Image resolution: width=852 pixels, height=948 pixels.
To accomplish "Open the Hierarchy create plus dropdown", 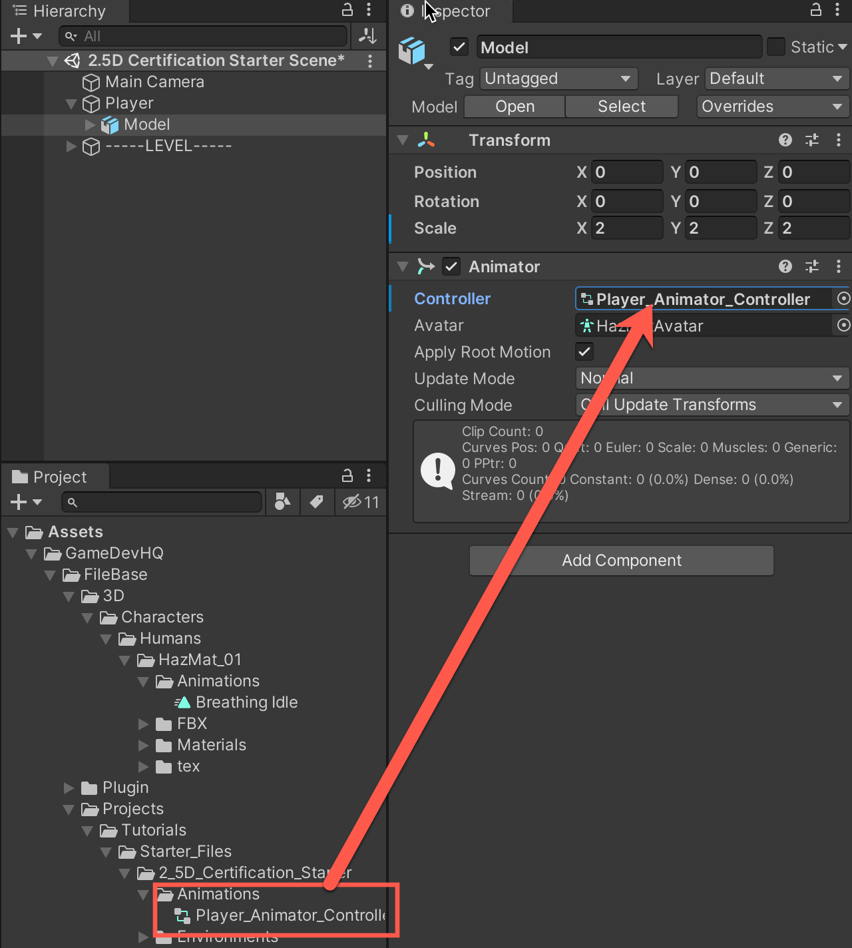I will [x=26, y=36].
